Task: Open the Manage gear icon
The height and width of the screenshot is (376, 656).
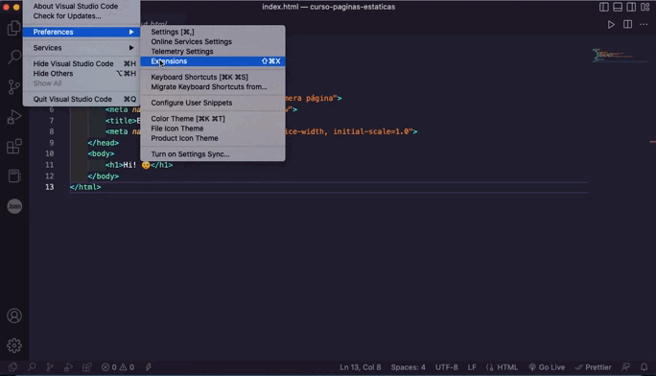Action: click(14, 345)
